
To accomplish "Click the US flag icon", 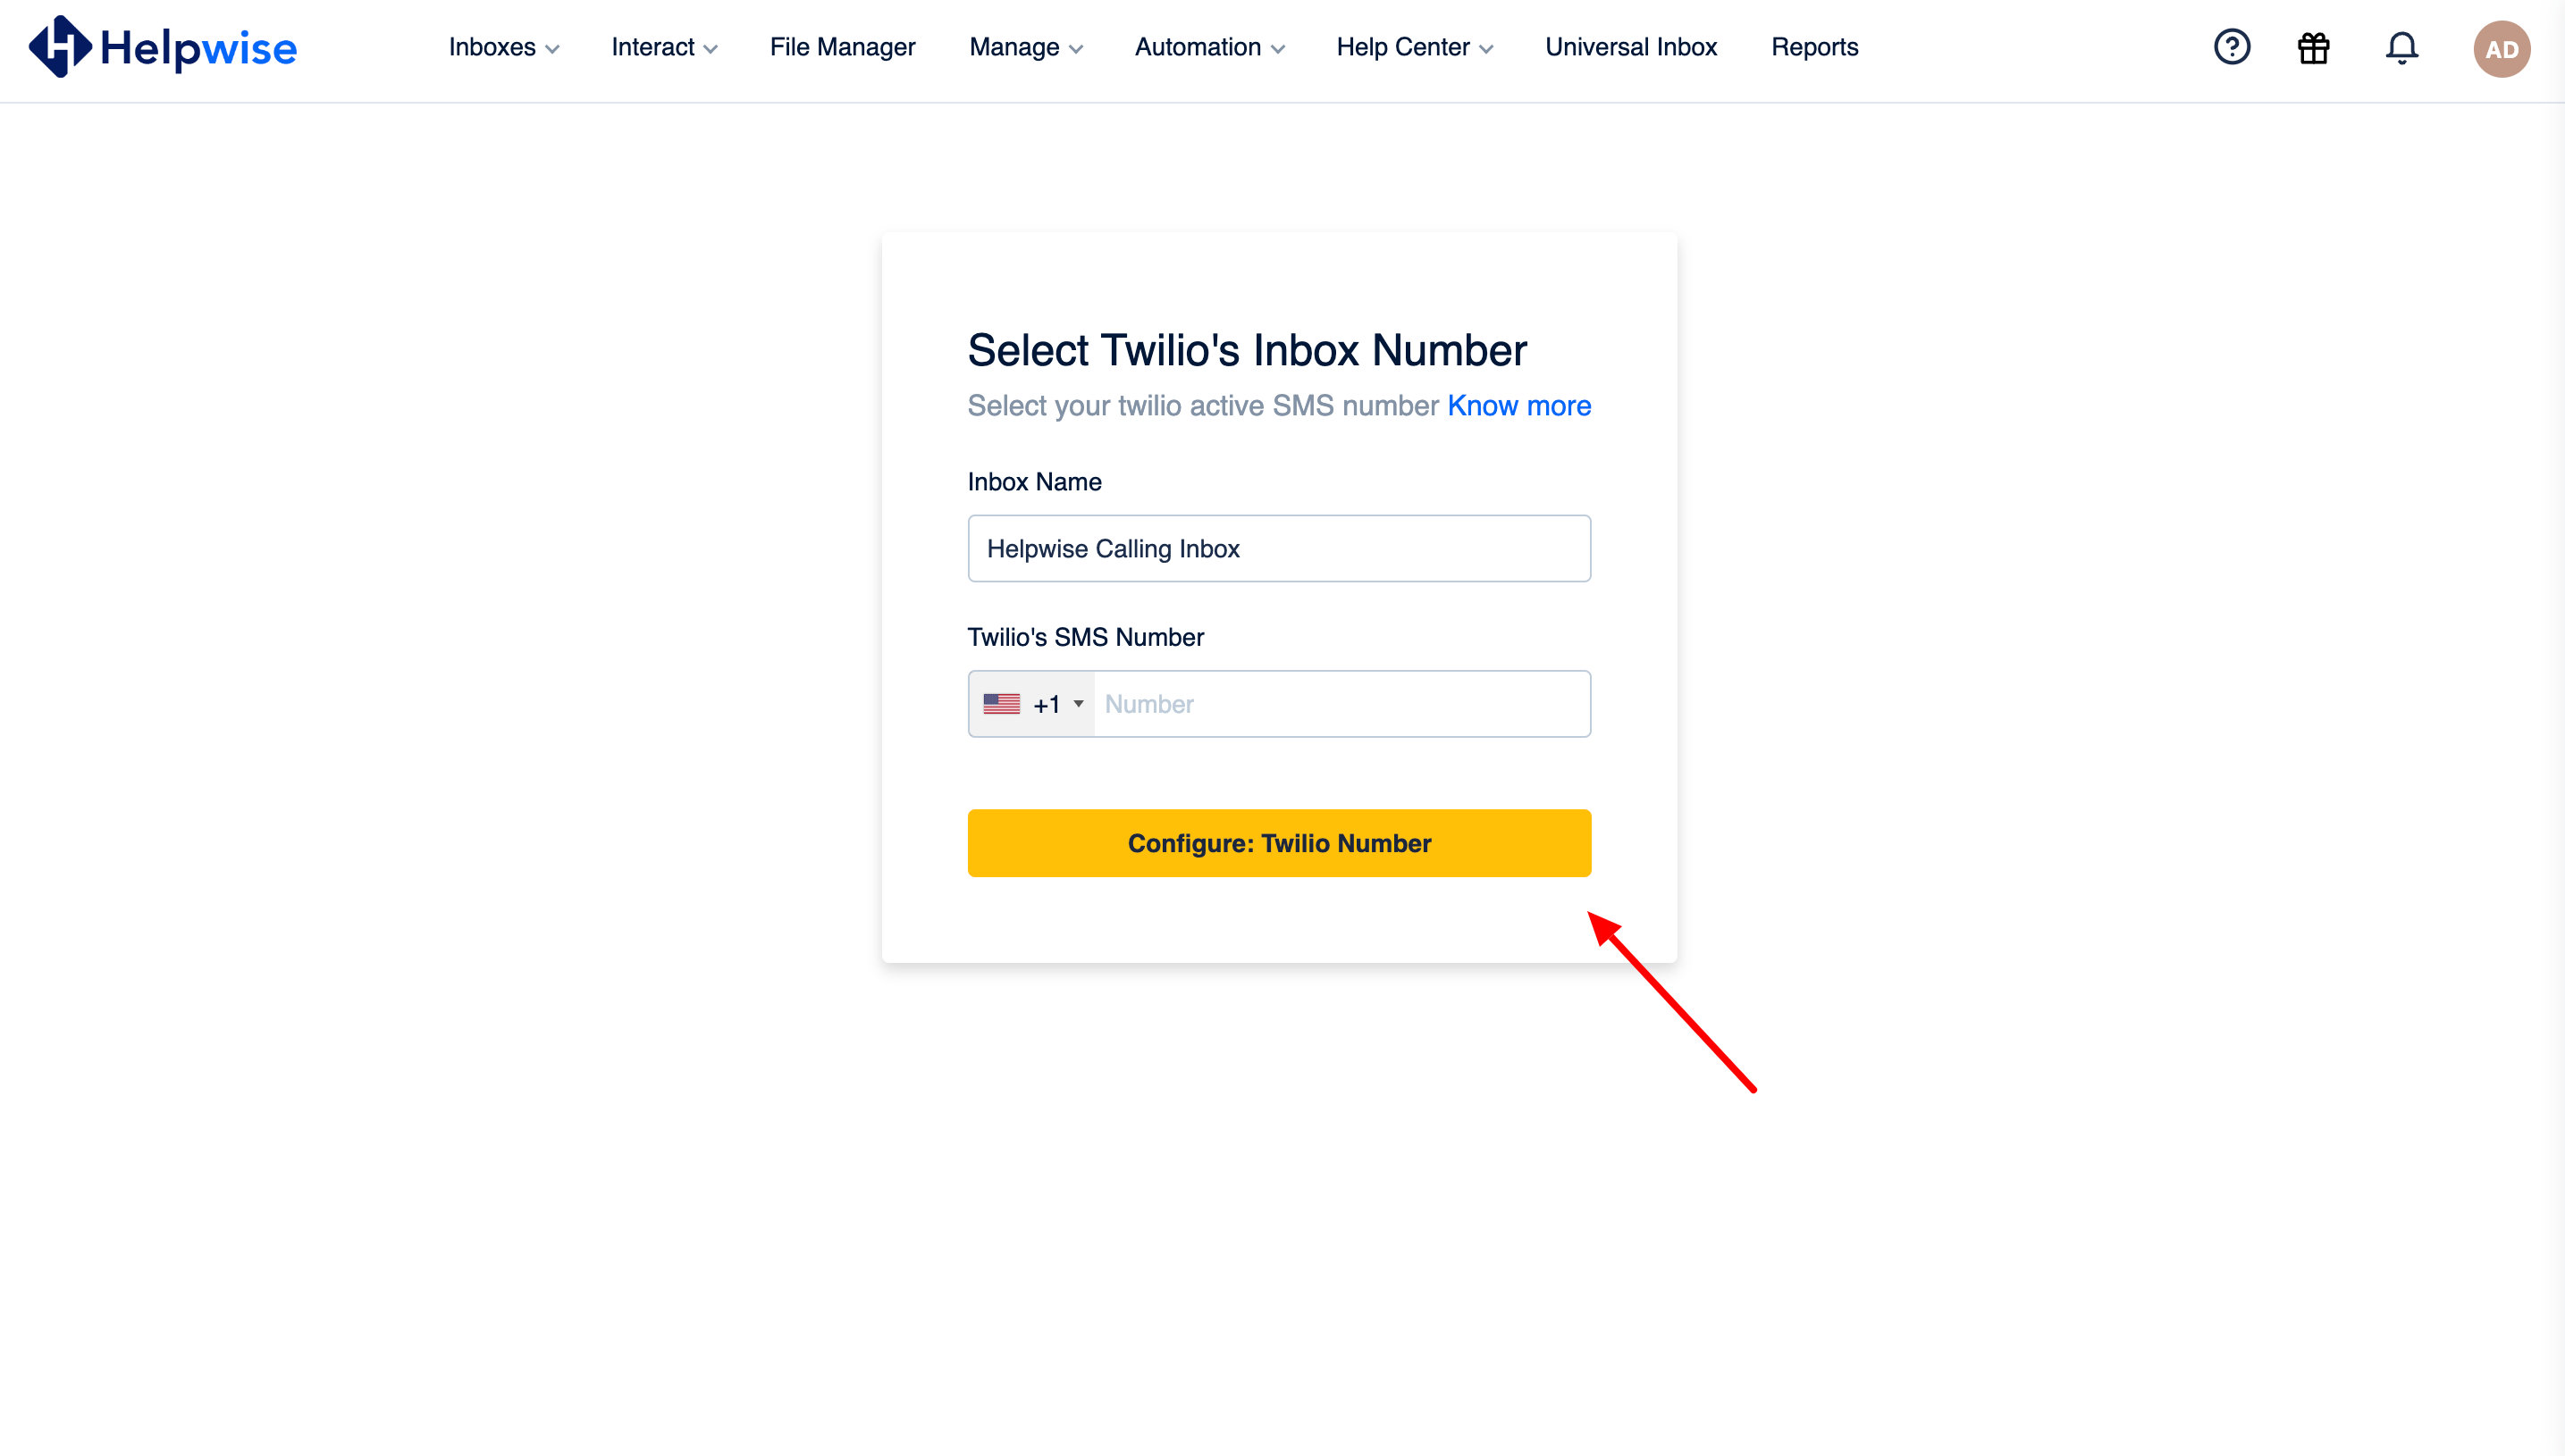I will (1001, 704).
